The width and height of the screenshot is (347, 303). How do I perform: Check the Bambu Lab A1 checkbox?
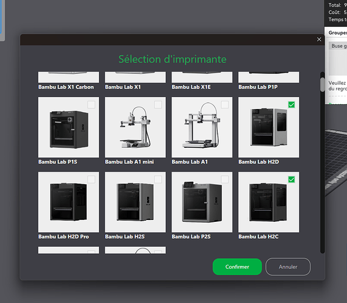[225, 105]
